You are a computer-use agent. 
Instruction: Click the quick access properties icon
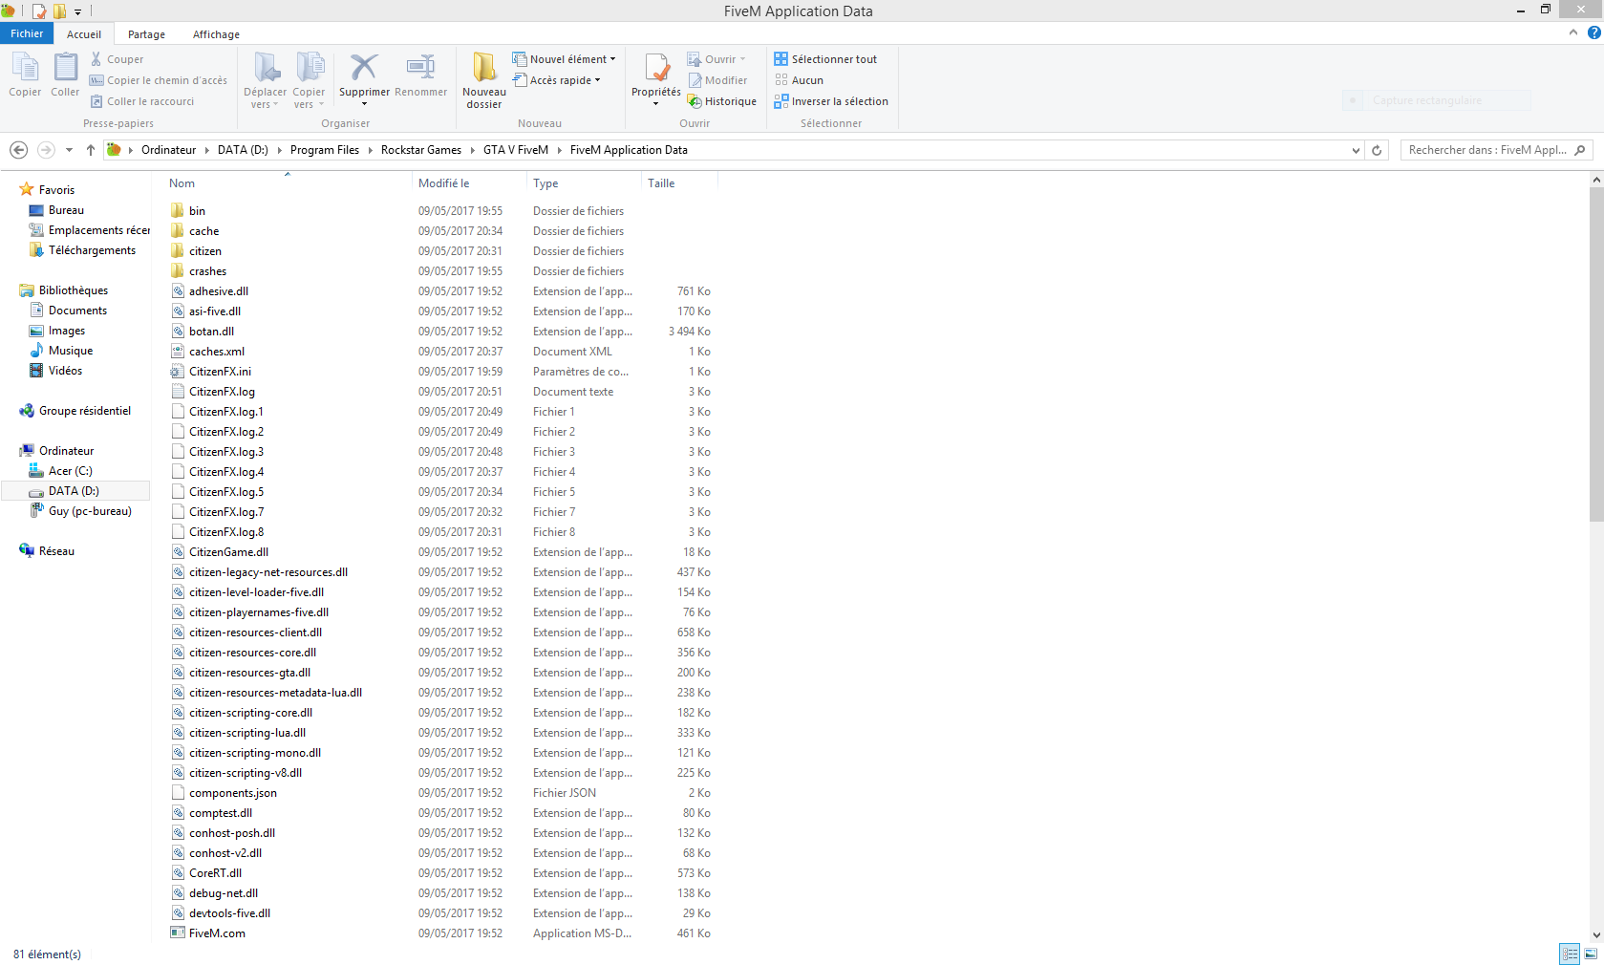pos(39,11)
